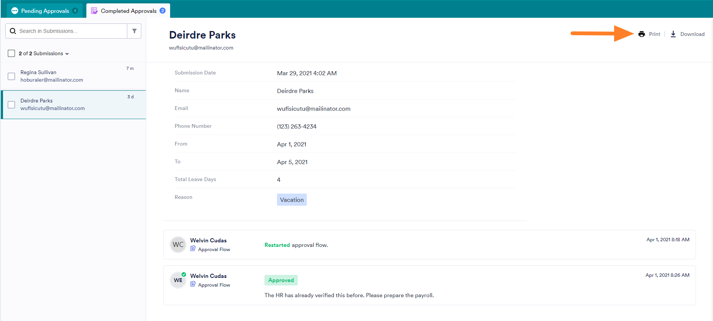713x321 pixels.
Task: Click the filter funnel icon
Action: (134, 31)
